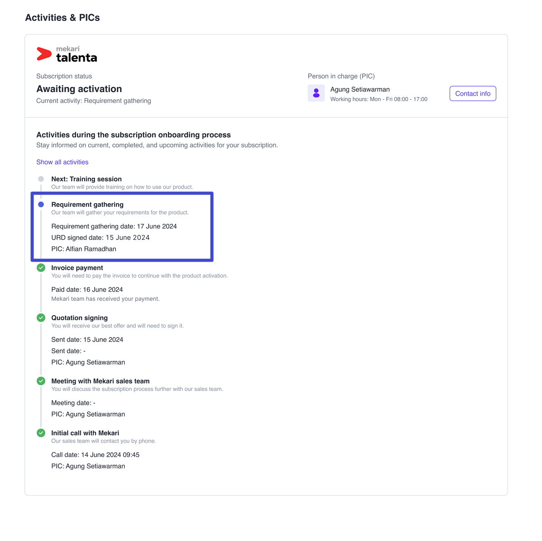Click PIC: Alfian Ramadhan text
The image size is (542, 541).
[84, 249]
